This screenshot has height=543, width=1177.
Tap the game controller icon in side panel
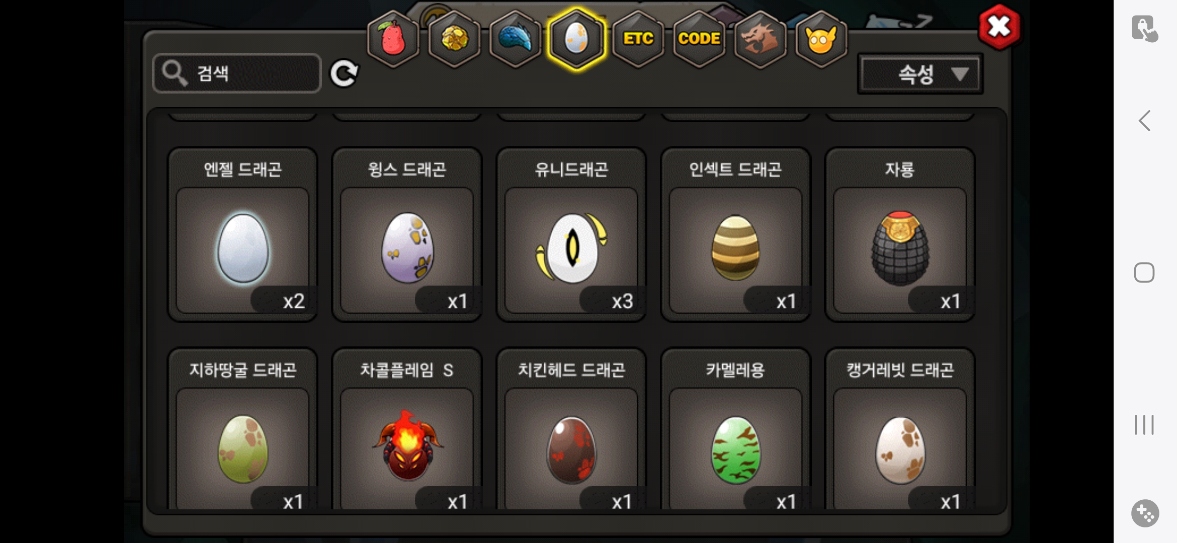pos(1145,513)
